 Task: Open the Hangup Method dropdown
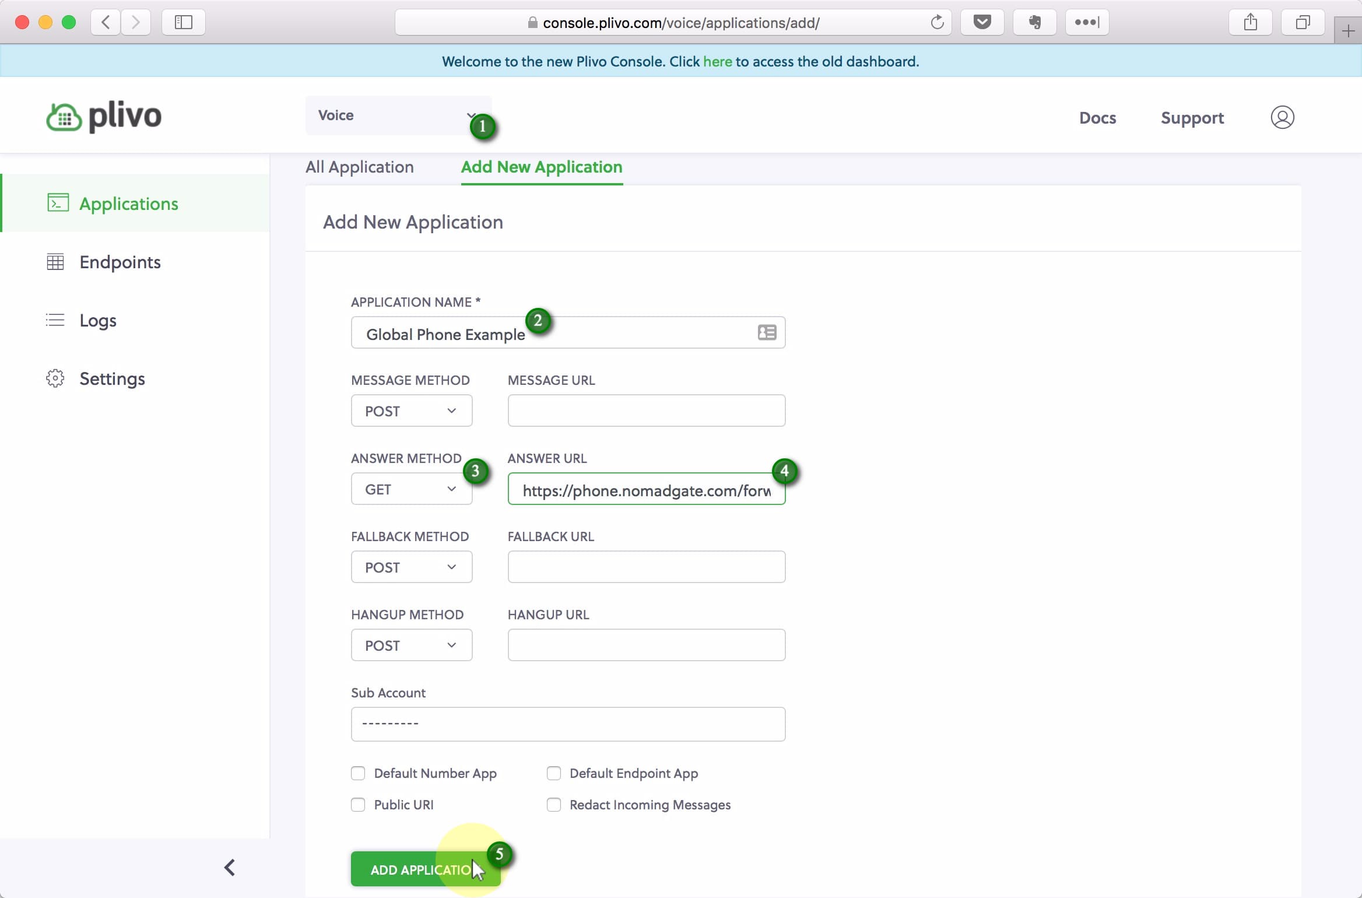(x=411, y=645)
